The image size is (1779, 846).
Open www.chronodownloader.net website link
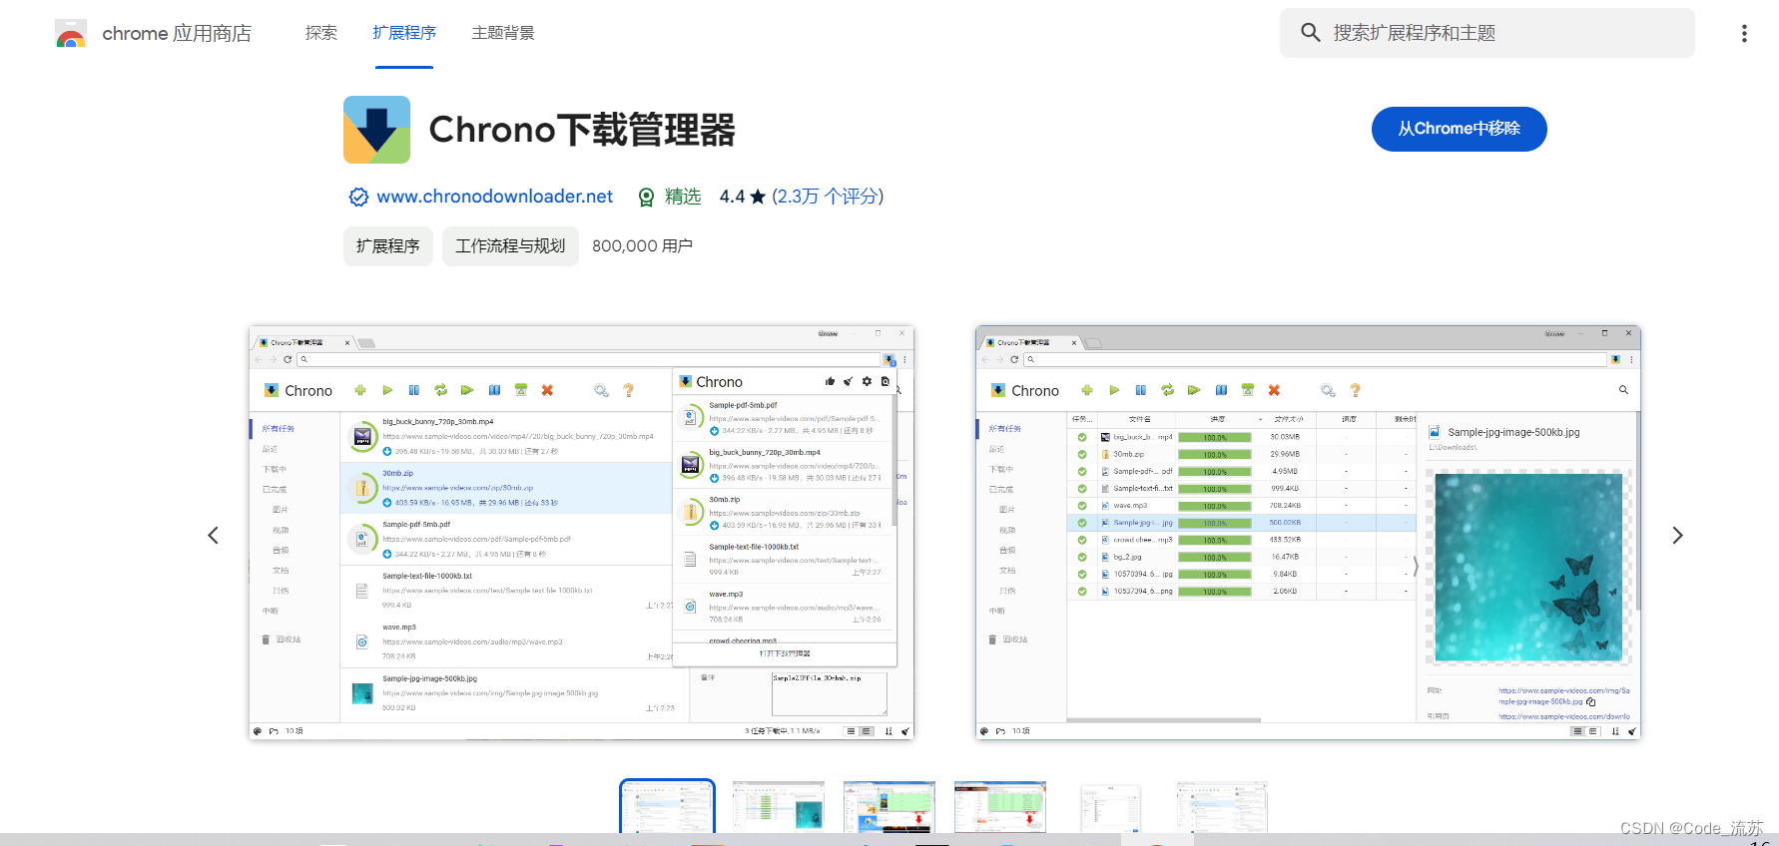(494, 197)
